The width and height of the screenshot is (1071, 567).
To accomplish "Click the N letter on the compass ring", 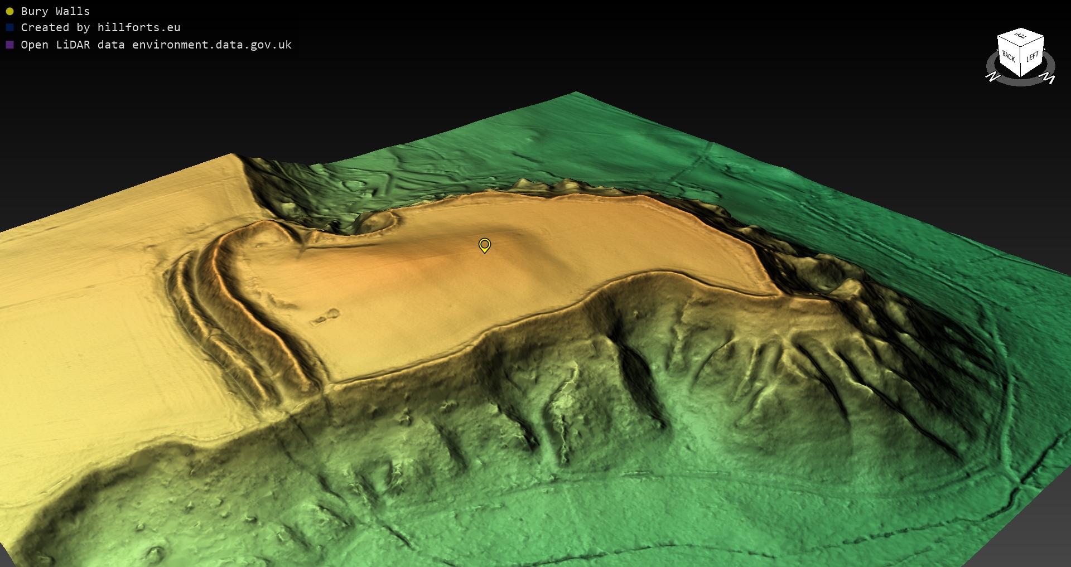I will (x=992, y=76).
